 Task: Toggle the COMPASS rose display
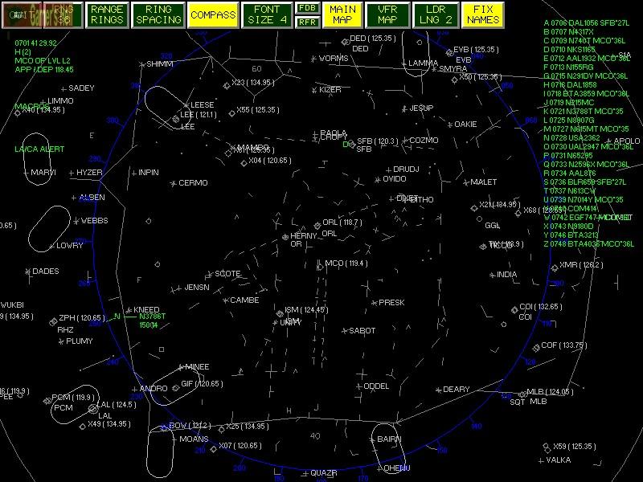(213, 14)
